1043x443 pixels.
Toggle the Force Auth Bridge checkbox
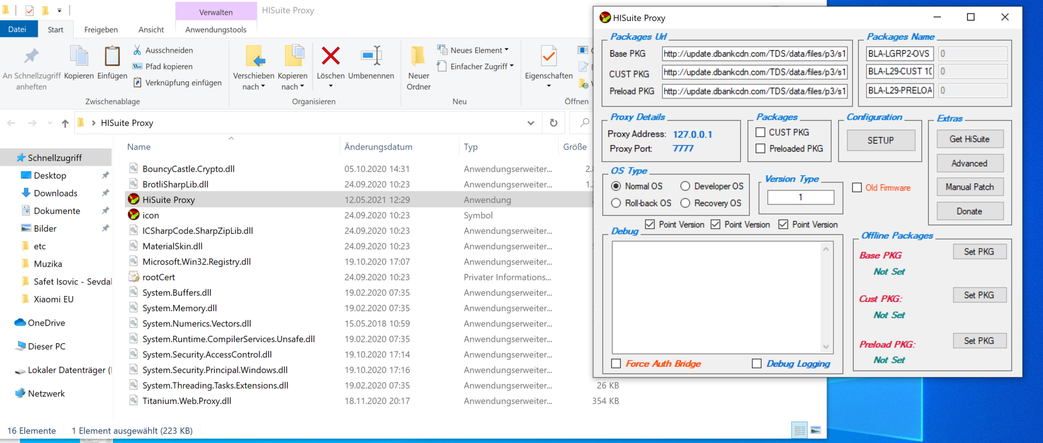616,364
